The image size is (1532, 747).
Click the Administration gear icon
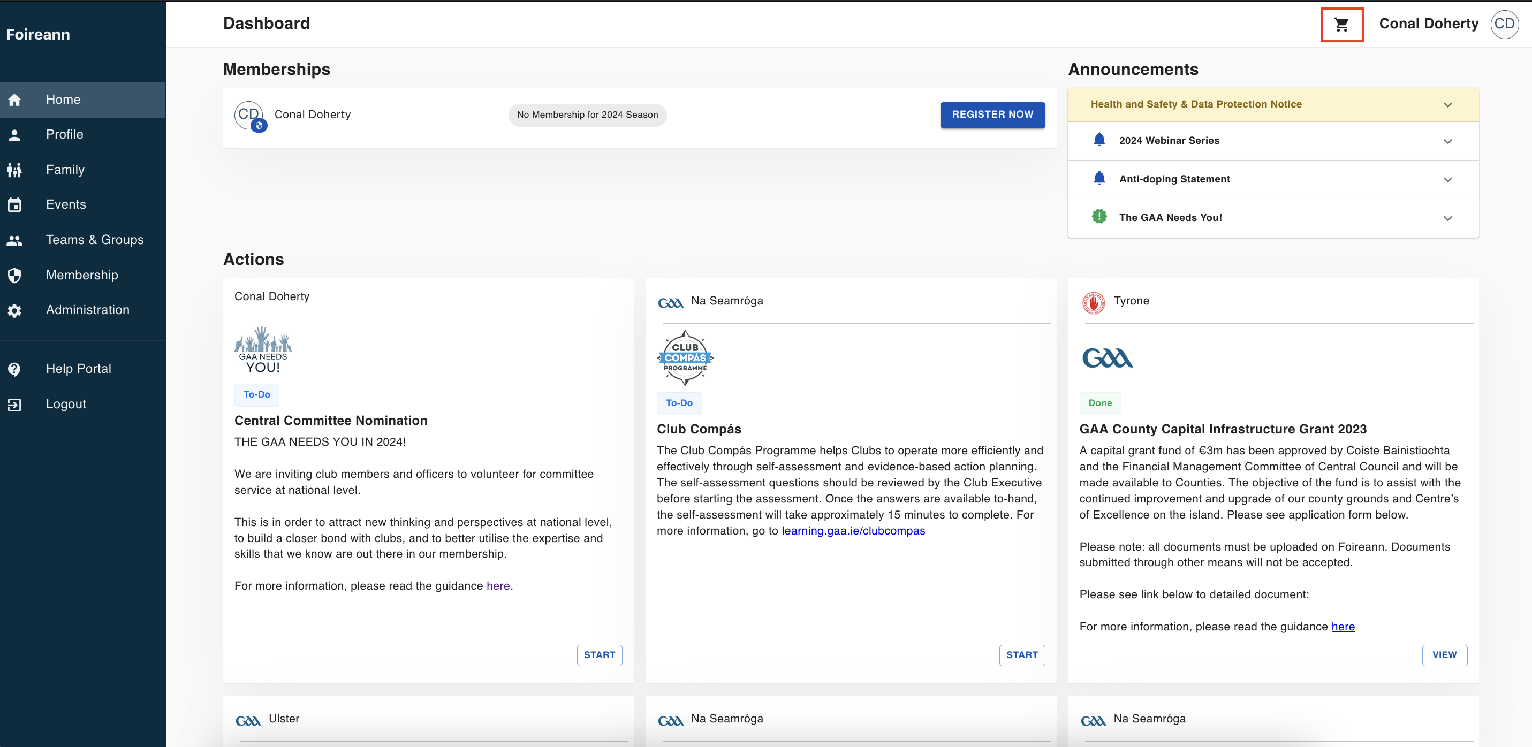click(x=15, y=310)
